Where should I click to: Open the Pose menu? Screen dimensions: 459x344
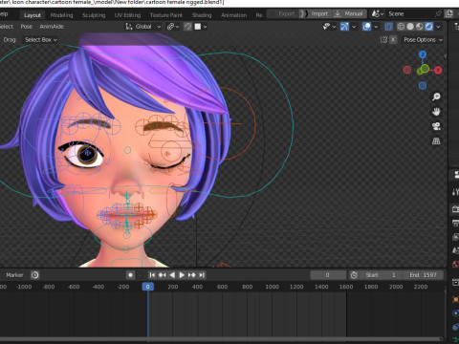coord(27,27)
